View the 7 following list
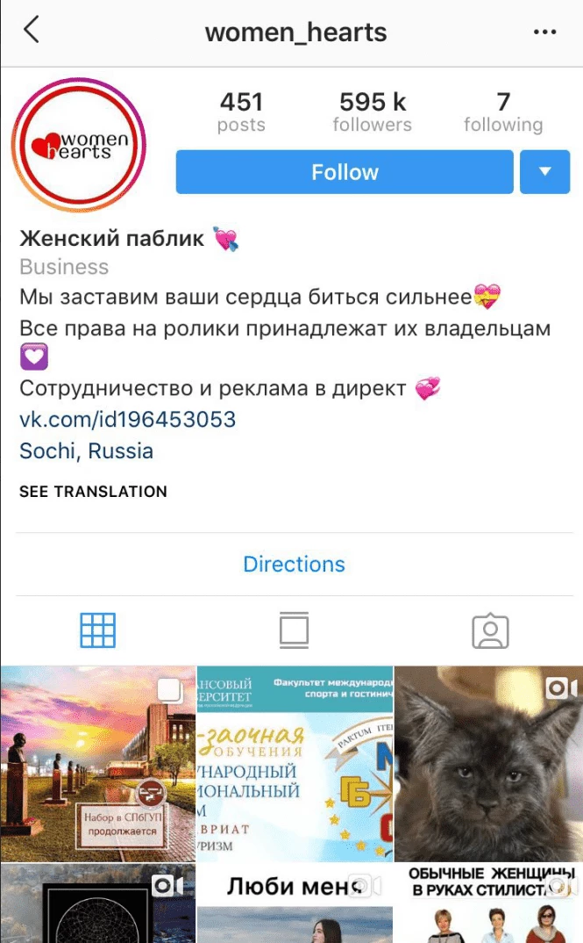 point(503,112)
